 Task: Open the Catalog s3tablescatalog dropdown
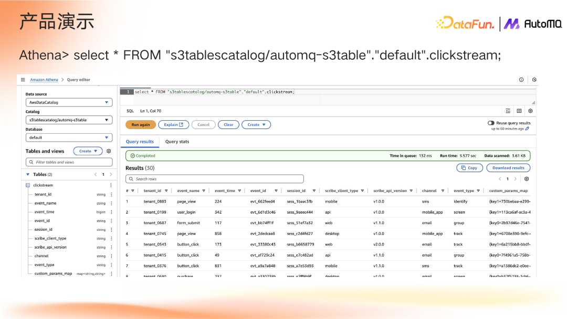(69, 120)
